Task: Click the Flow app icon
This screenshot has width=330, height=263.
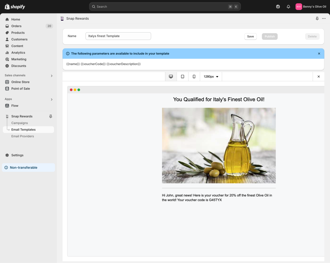Action: 7,106
